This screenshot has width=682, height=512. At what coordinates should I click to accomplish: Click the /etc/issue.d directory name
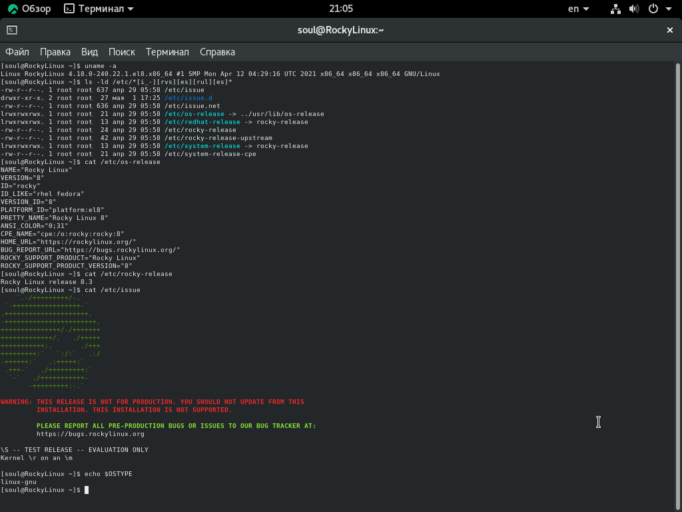[x=188, y=98]
